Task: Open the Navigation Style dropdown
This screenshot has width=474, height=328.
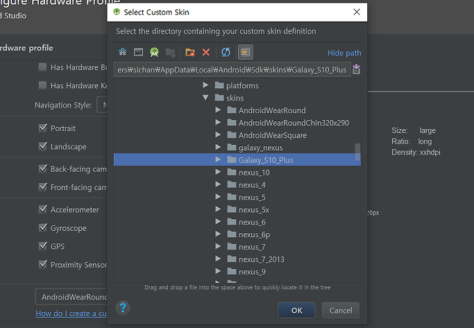Action: pos(102,105)
